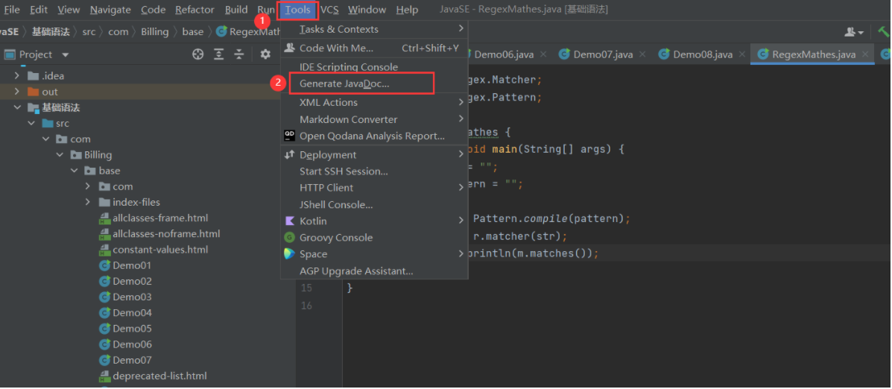The image size is (892, 389).
Task: Open the Window menu
Action: pos(367,10)
